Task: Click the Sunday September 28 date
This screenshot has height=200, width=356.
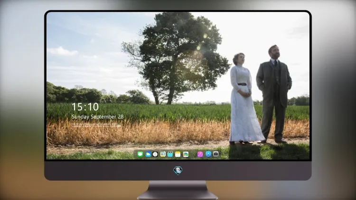Action: tap(98, 117)
